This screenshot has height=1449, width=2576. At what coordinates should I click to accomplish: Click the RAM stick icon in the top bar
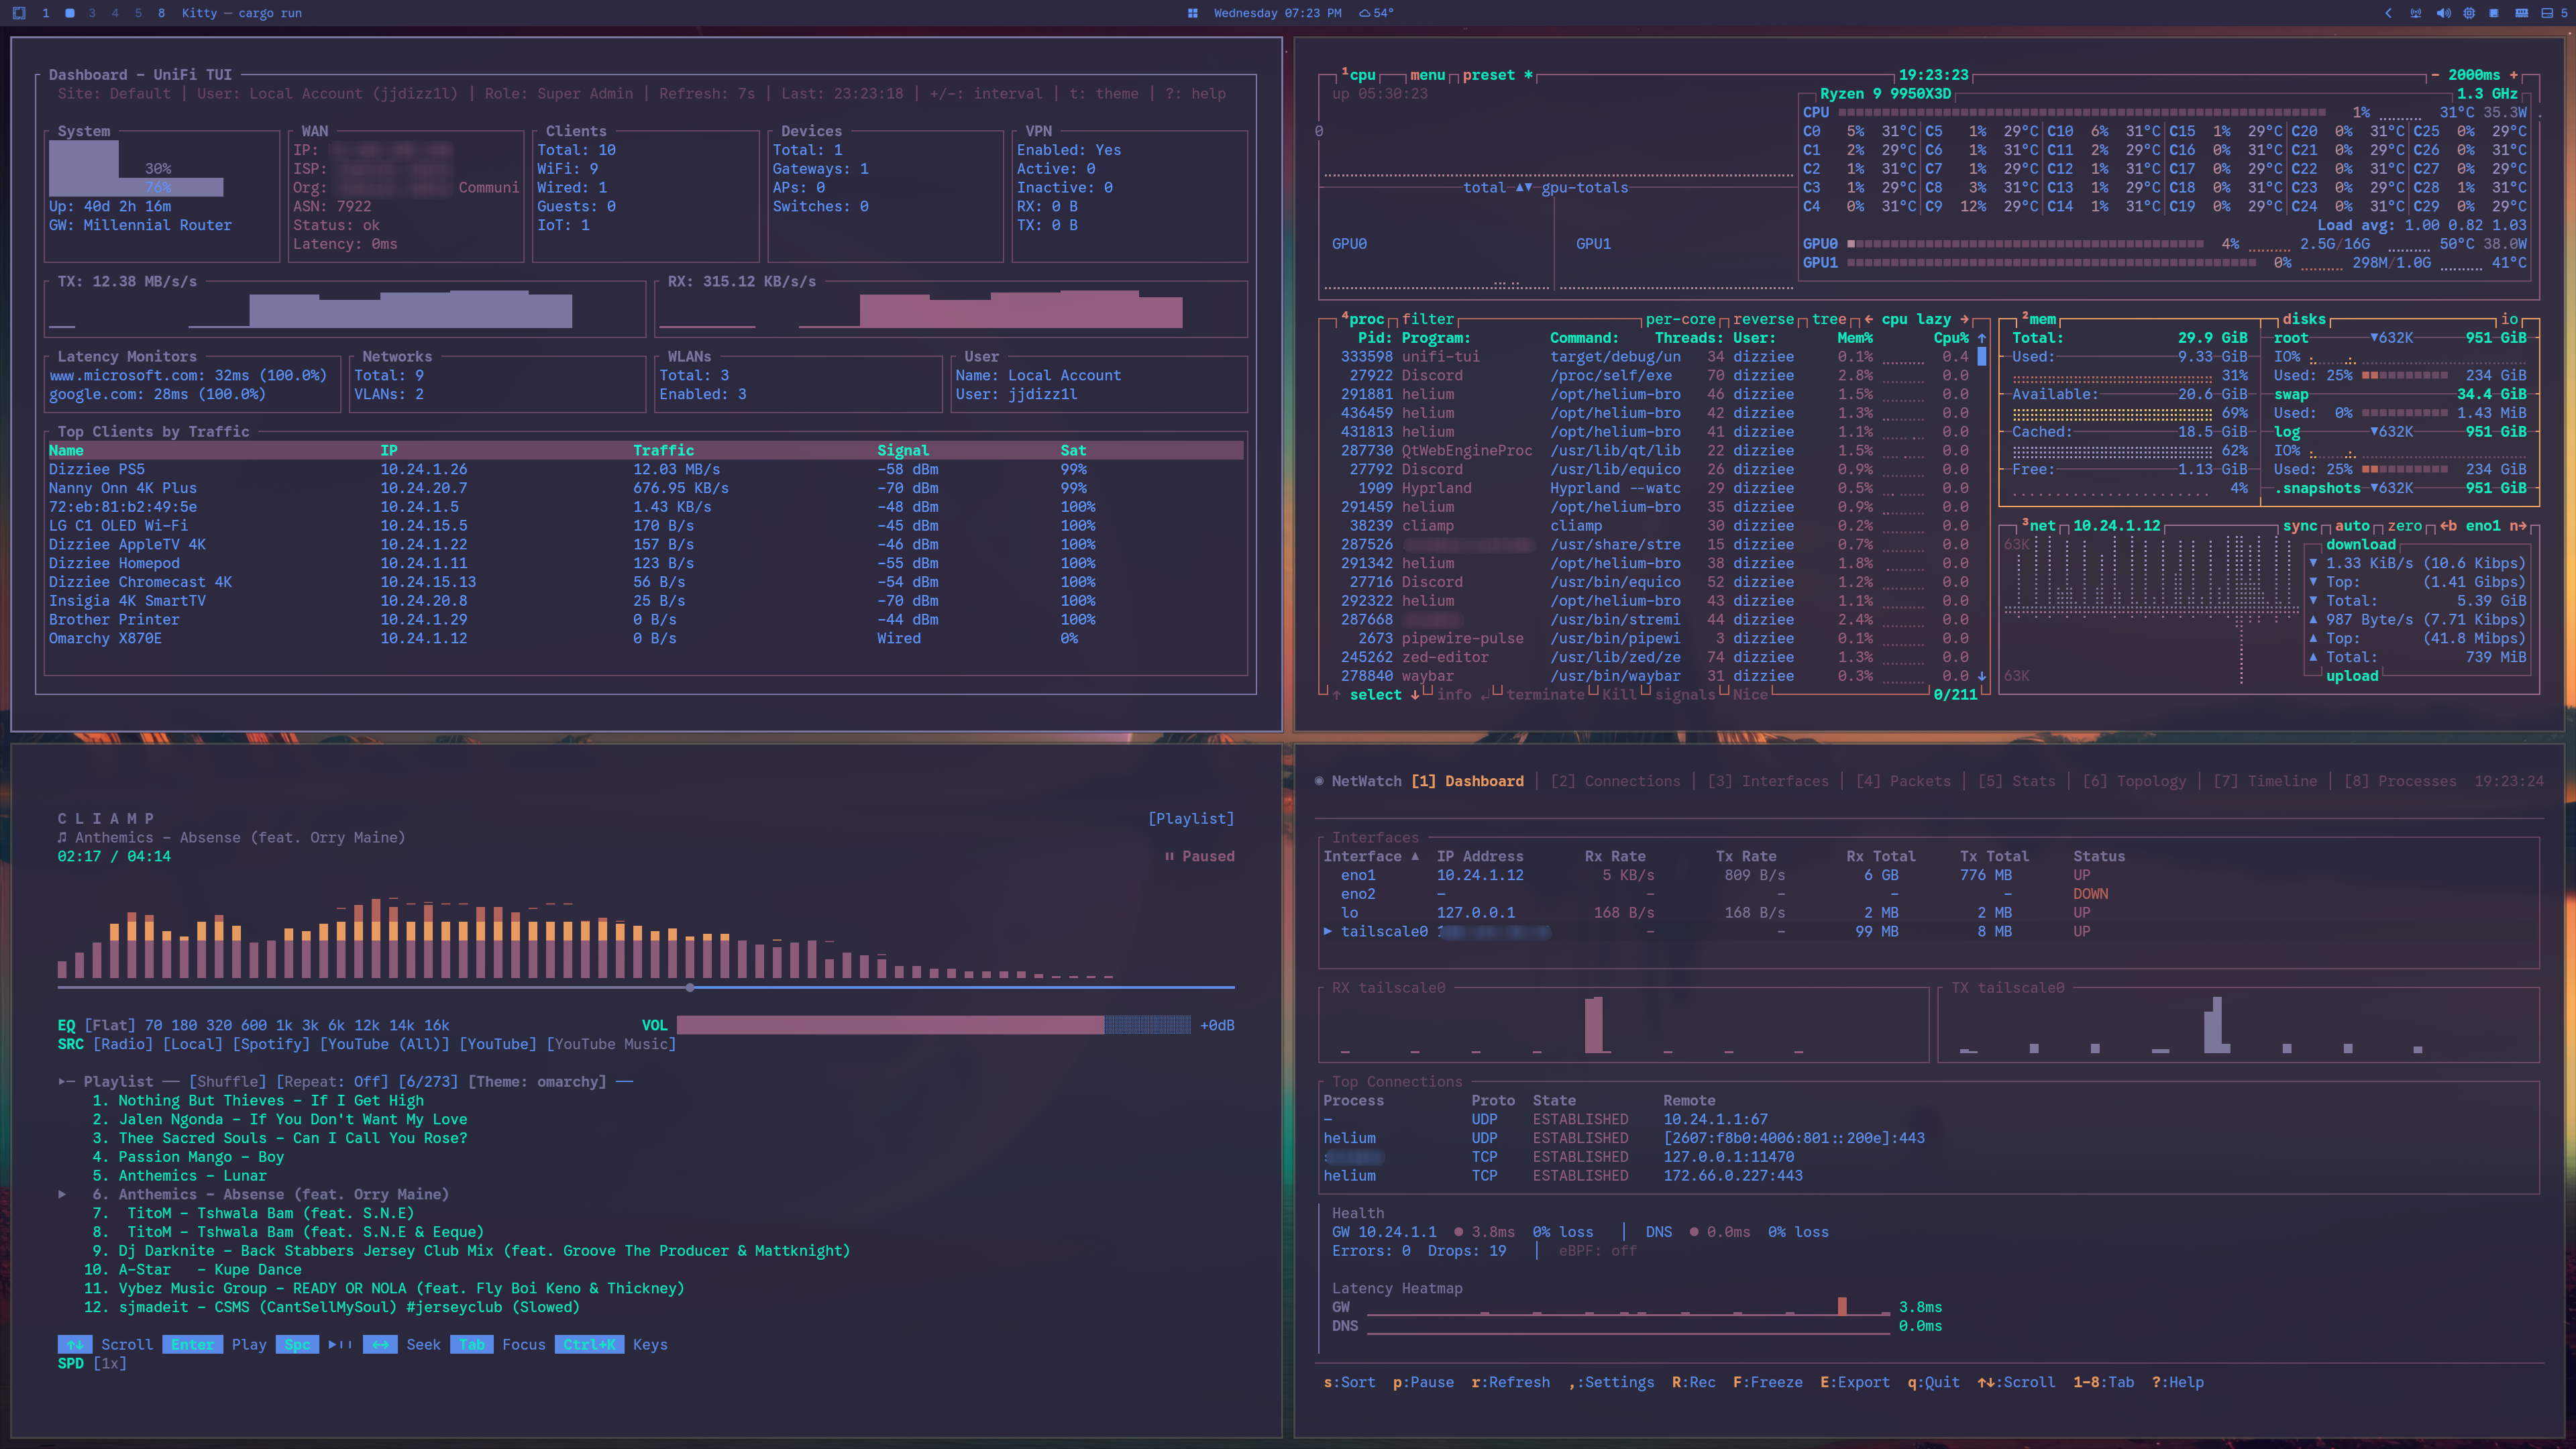2521,13
